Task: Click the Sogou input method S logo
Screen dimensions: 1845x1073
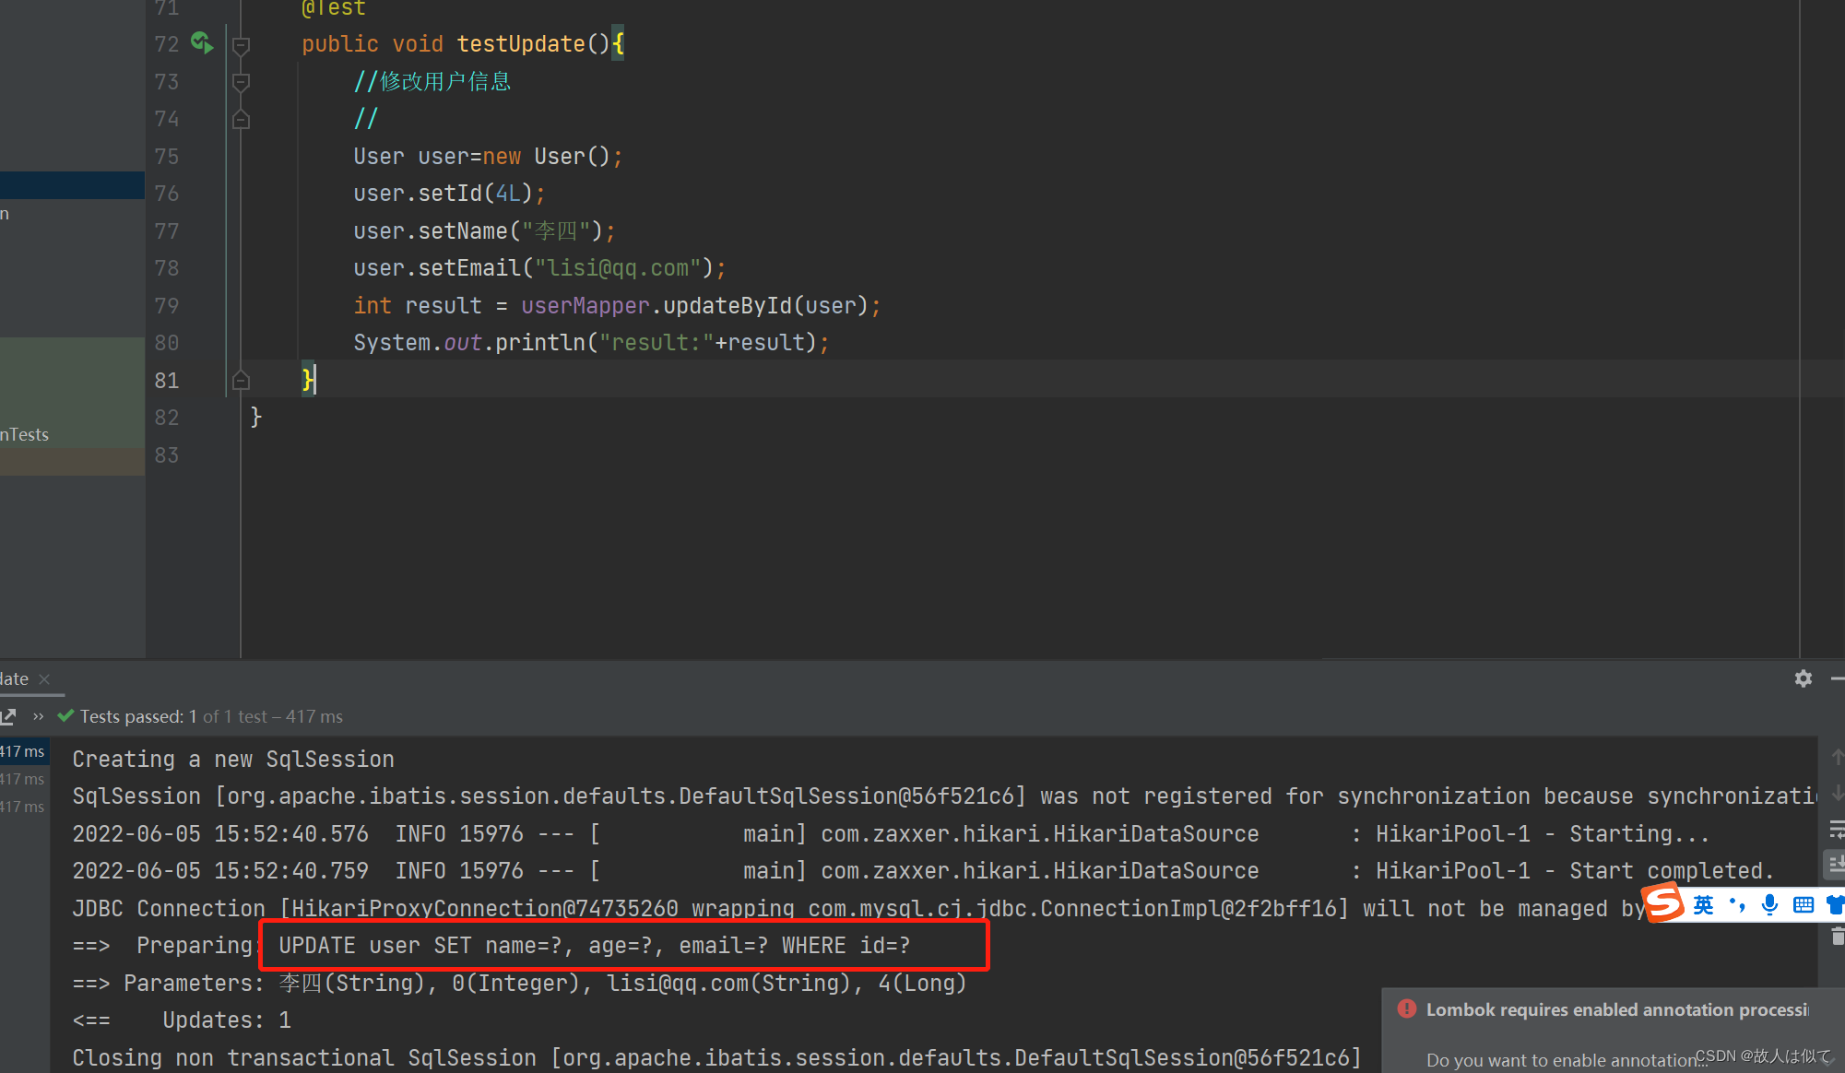Action: tap(1664, 902)
